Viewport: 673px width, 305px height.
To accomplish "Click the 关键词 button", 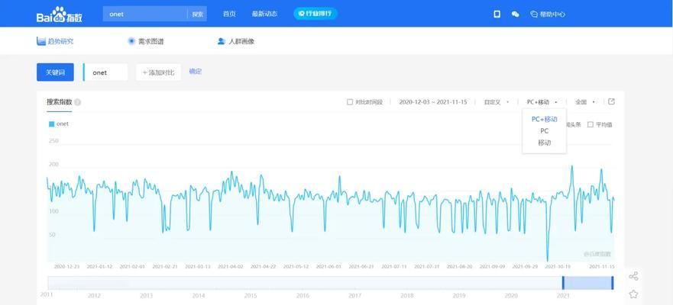I will point(55,72).
